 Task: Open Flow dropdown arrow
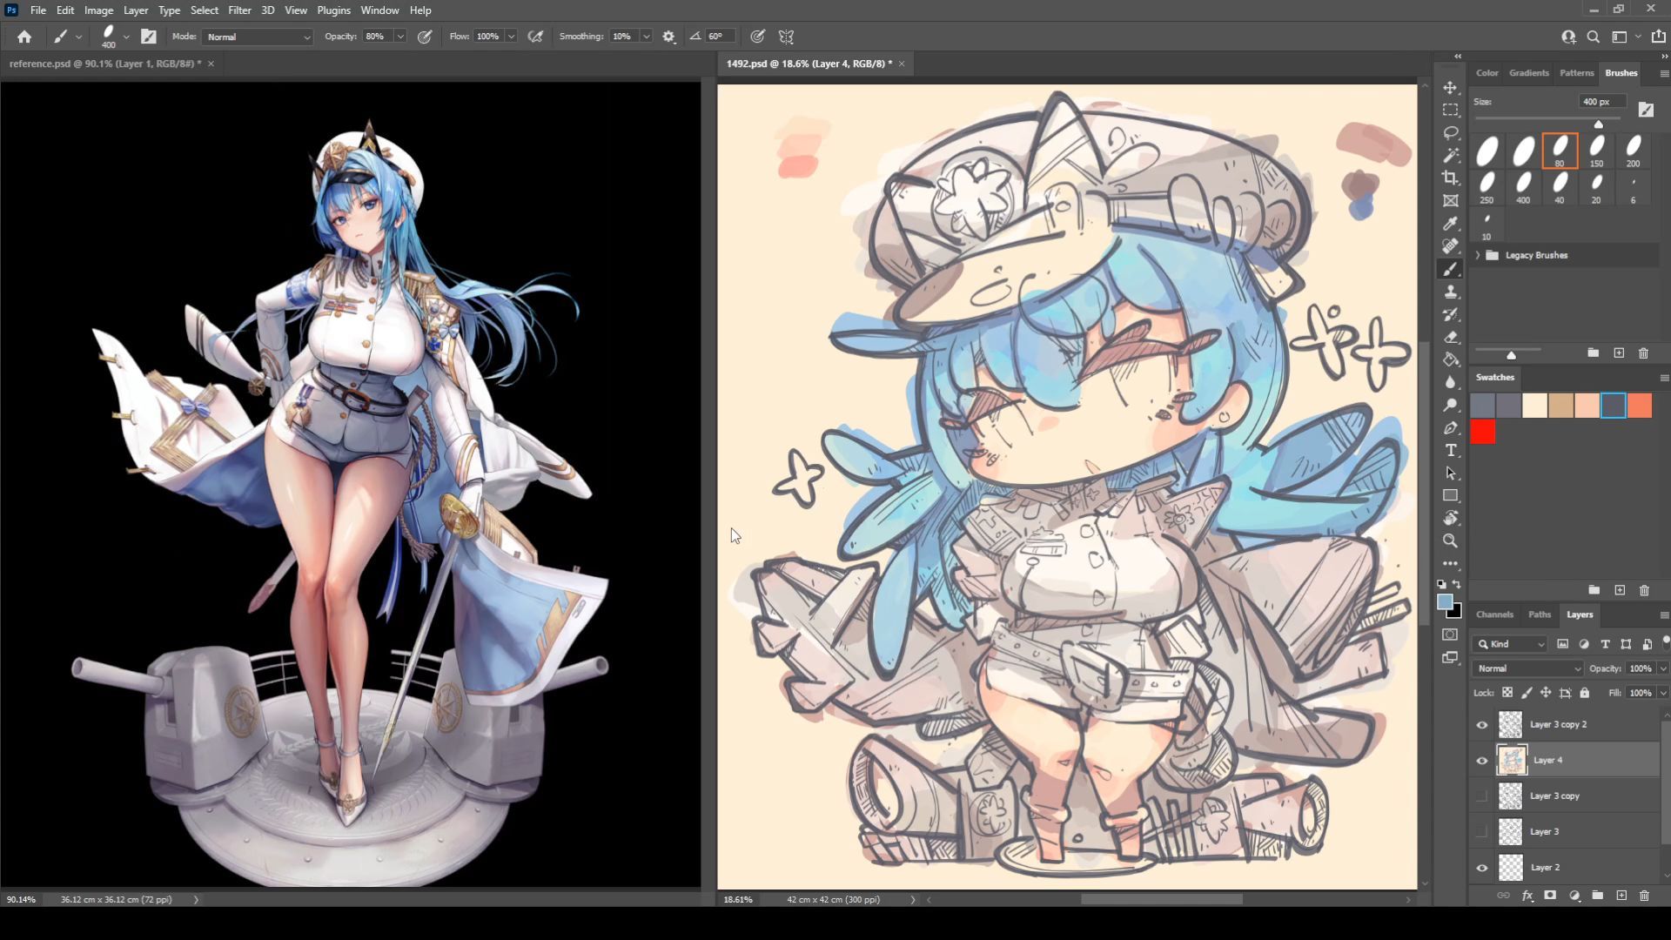(511, 37)
